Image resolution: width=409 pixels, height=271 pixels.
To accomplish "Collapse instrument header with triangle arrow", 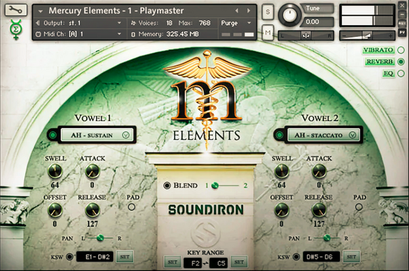I will click(41, 12).
